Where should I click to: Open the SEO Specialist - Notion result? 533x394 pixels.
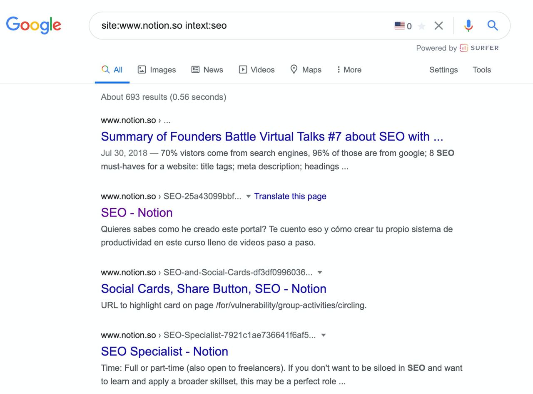(x=164, y=351)
